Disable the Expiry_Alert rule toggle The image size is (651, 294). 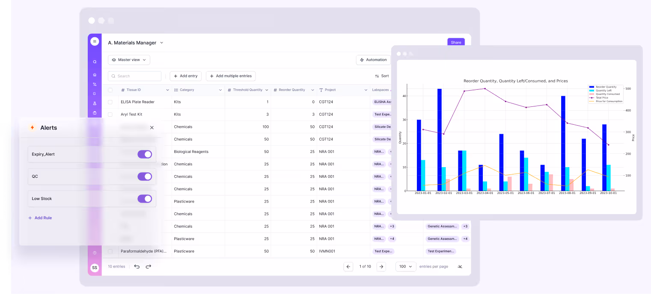pyautogui.click(x=145, y=154)
